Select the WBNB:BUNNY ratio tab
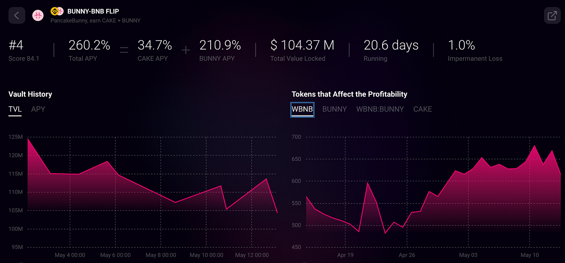The height and width of the screenshot is (263, 565). (380, 109)
